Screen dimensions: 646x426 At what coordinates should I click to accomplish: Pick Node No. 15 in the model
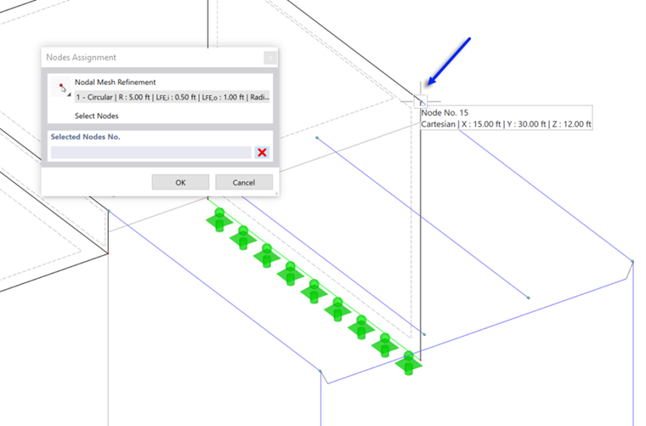tap(421, 101)
